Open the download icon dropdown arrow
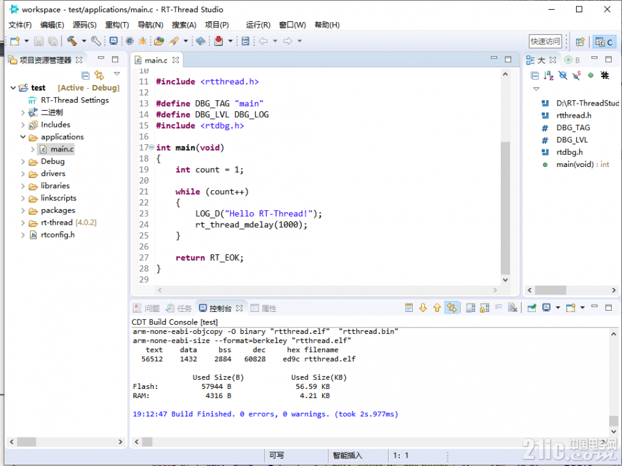This screenshot has width=622, height=466. click(x=230, y=41)
